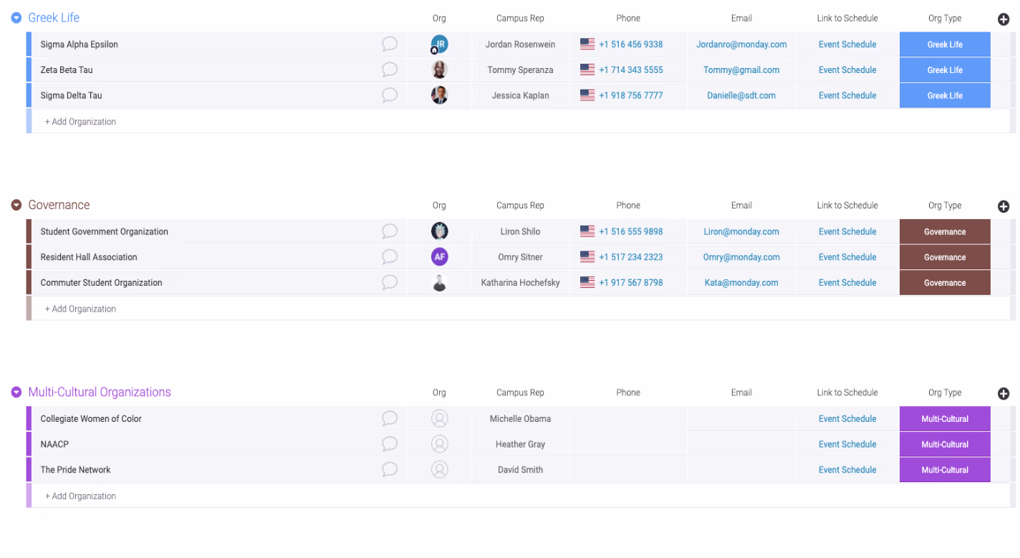1020x558 pixels.
Task: Call phone number +1 517 234 2323
Action: click(x=631, y=256)
